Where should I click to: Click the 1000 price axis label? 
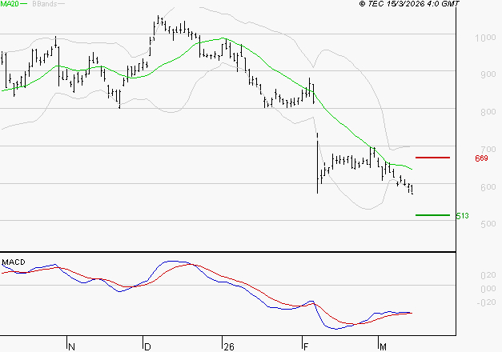coord(485,38)
